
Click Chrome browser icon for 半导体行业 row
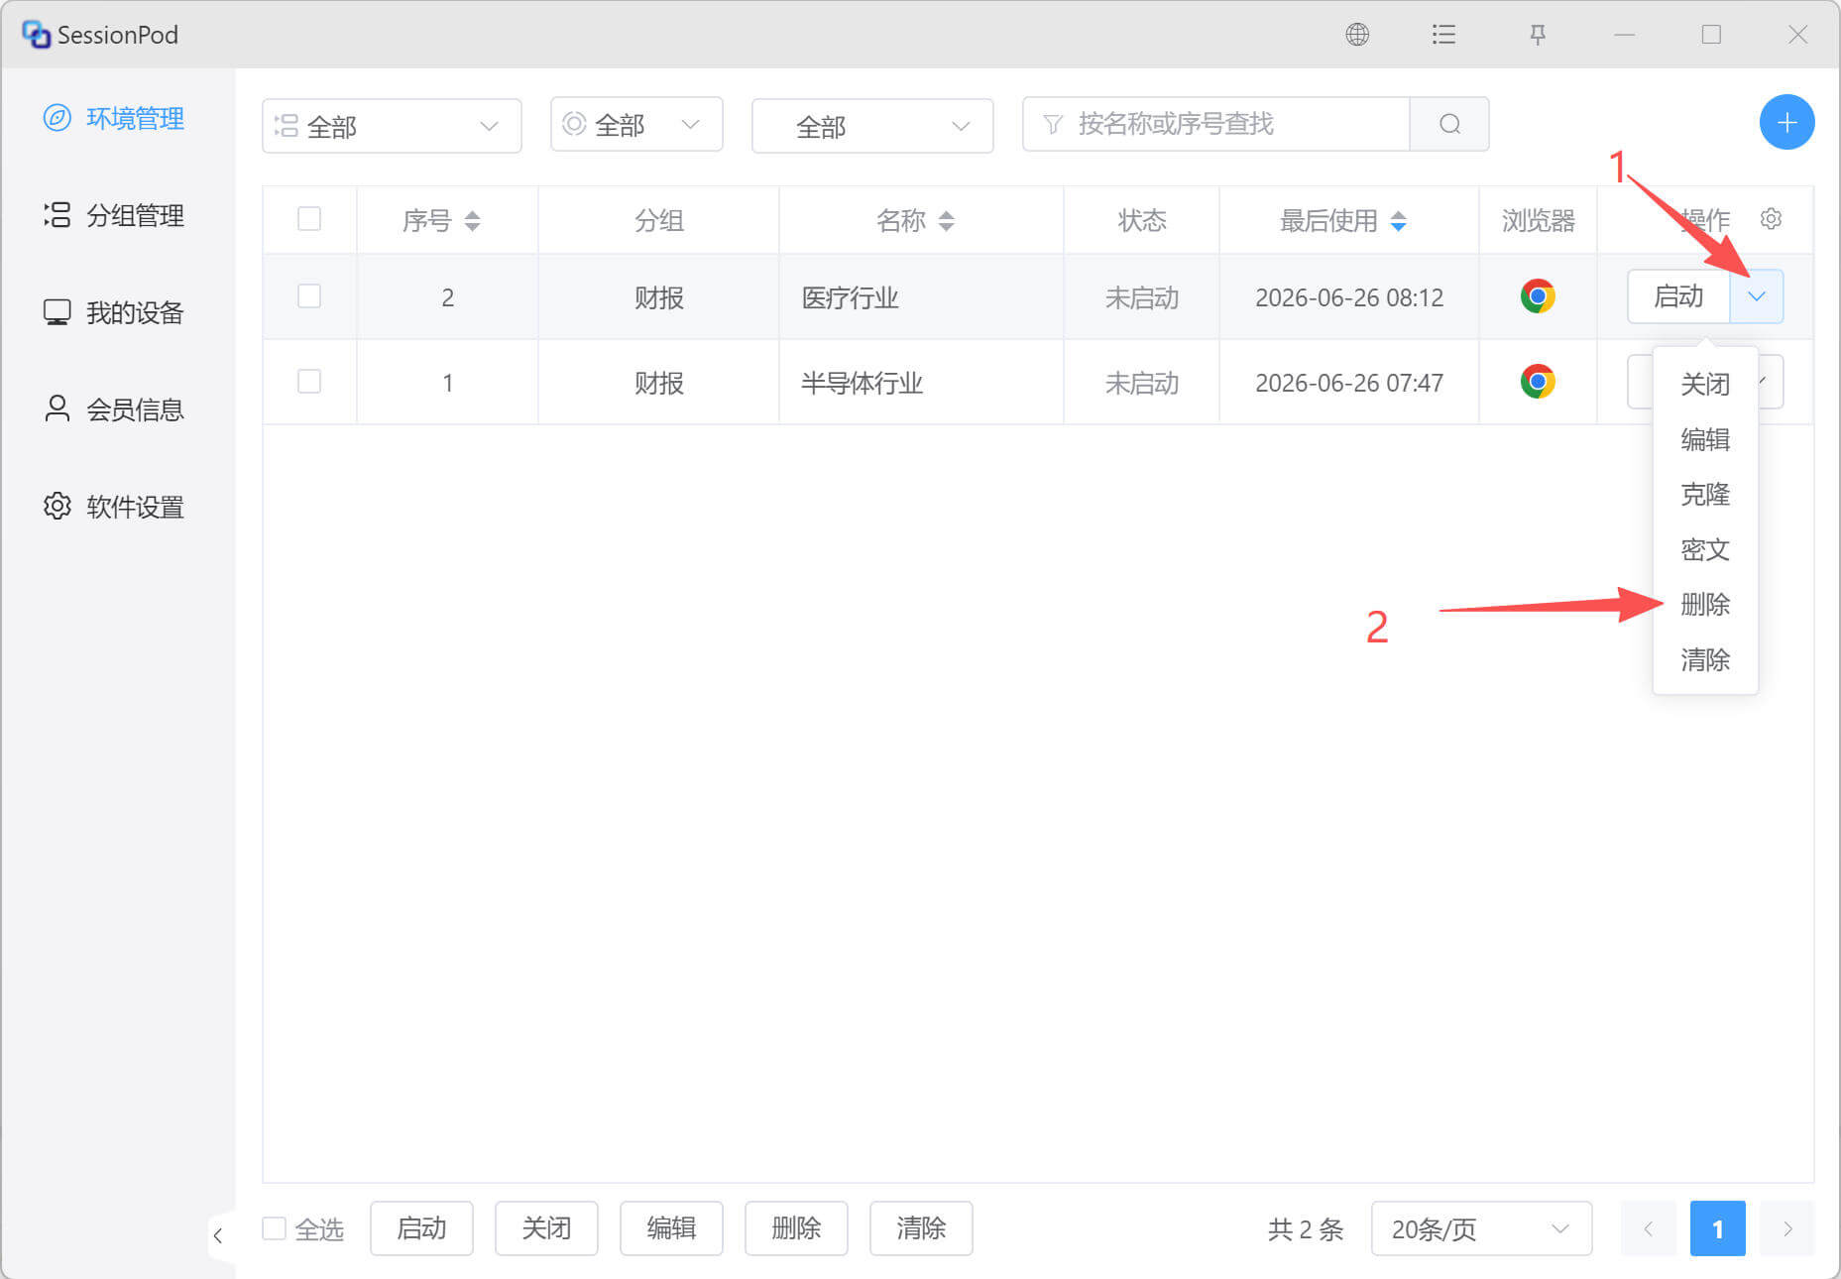[x=1538, y=382]
